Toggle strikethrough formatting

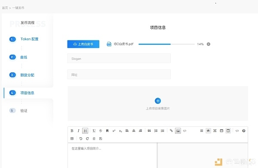coord(101,131)
